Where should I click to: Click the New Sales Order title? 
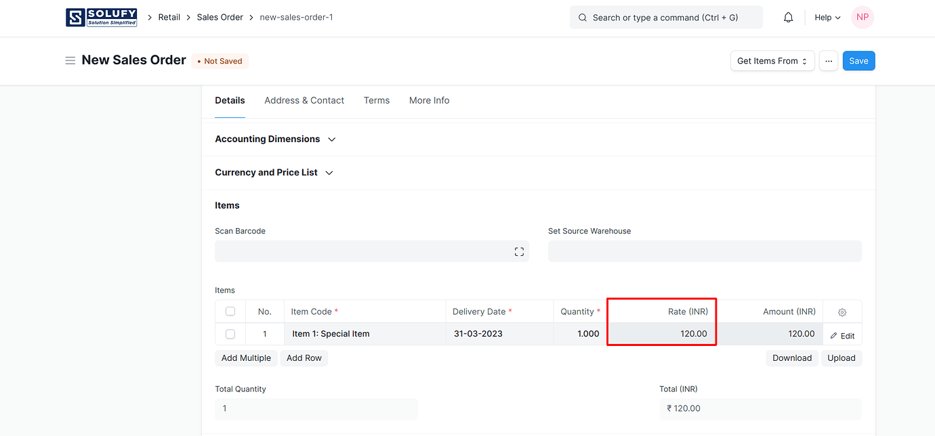134,60
